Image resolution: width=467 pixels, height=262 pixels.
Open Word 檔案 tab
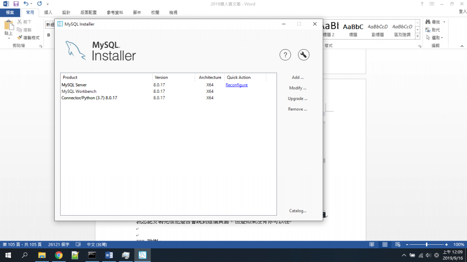[x=10, y=12]
